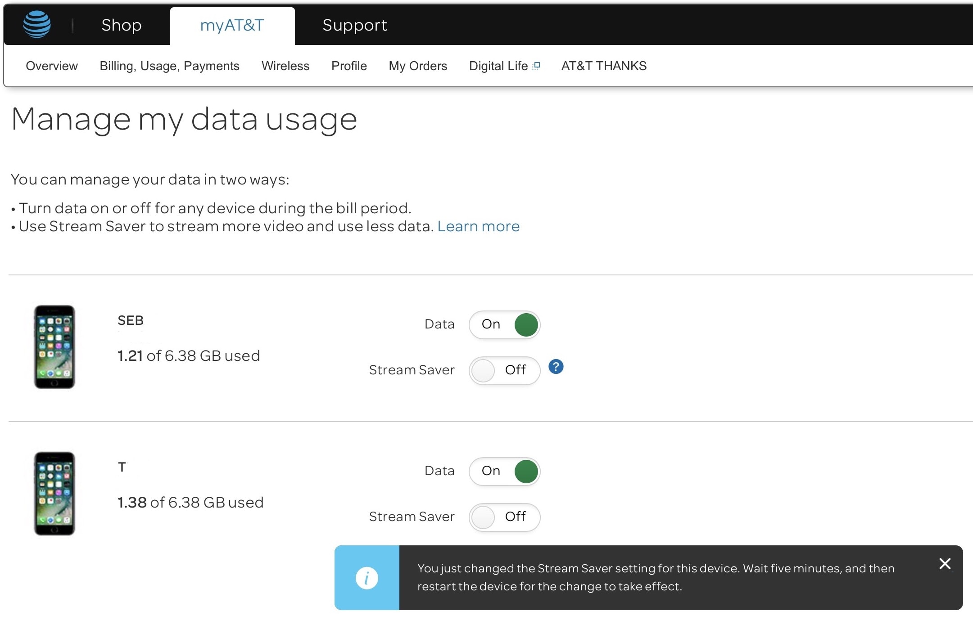This screenshot has width=973, height=643.
Task: Open Billing, Usage, Payments menu
Action: [169, 66]
